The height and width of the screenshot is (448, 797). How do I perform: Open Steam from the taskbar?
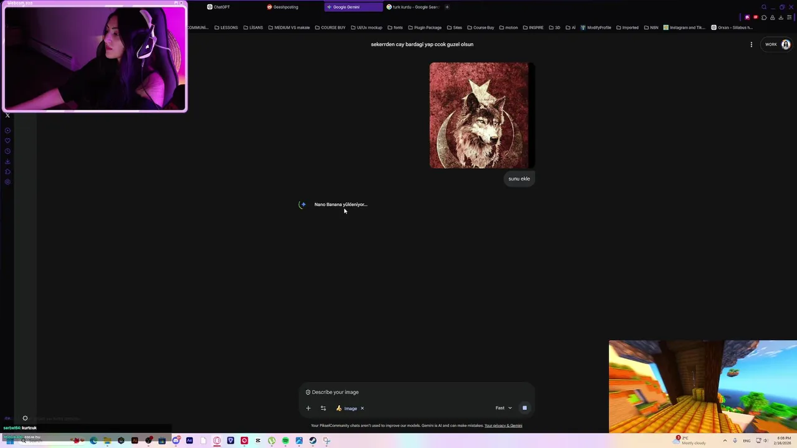coord(313,441)
